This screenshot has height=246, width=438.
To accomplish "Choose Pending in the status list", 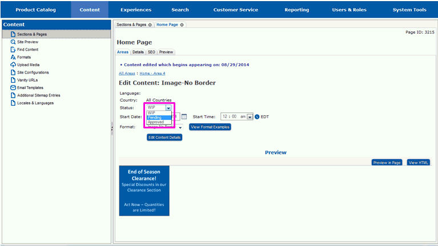I will [159, 118].
